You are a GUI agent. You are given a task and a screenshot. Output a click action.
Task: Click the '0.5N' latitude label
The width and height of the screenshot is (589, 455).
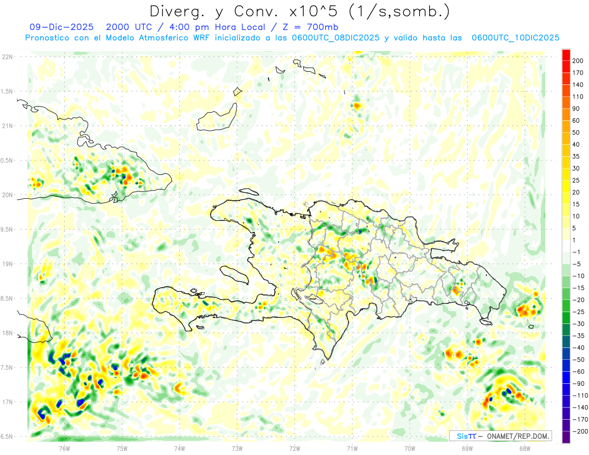(7, 161)
